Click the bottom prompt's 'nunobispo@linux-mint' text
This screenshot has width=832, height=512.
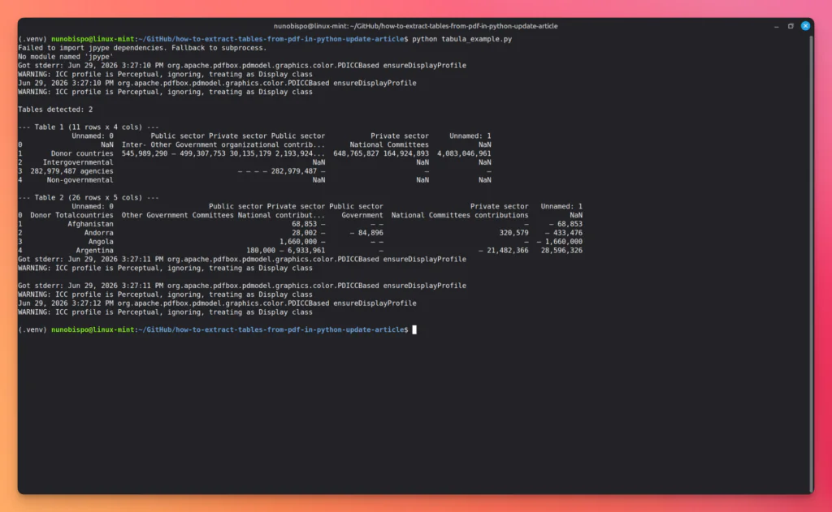(x=93, y=329)
